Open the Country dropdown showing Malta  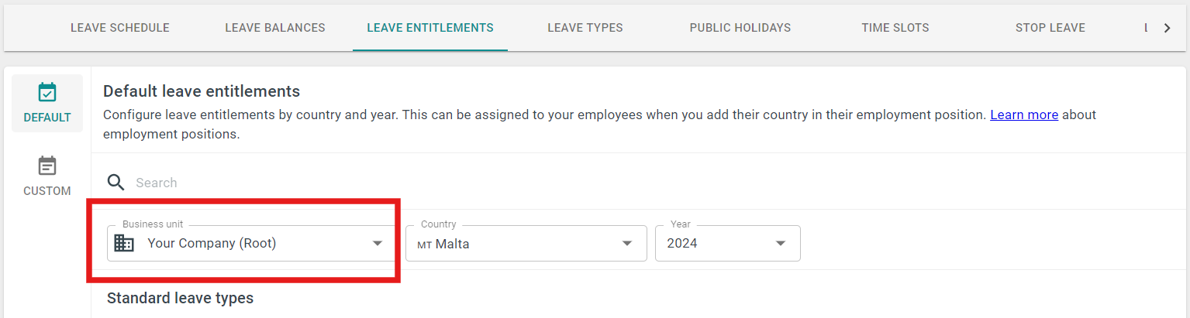526,244
